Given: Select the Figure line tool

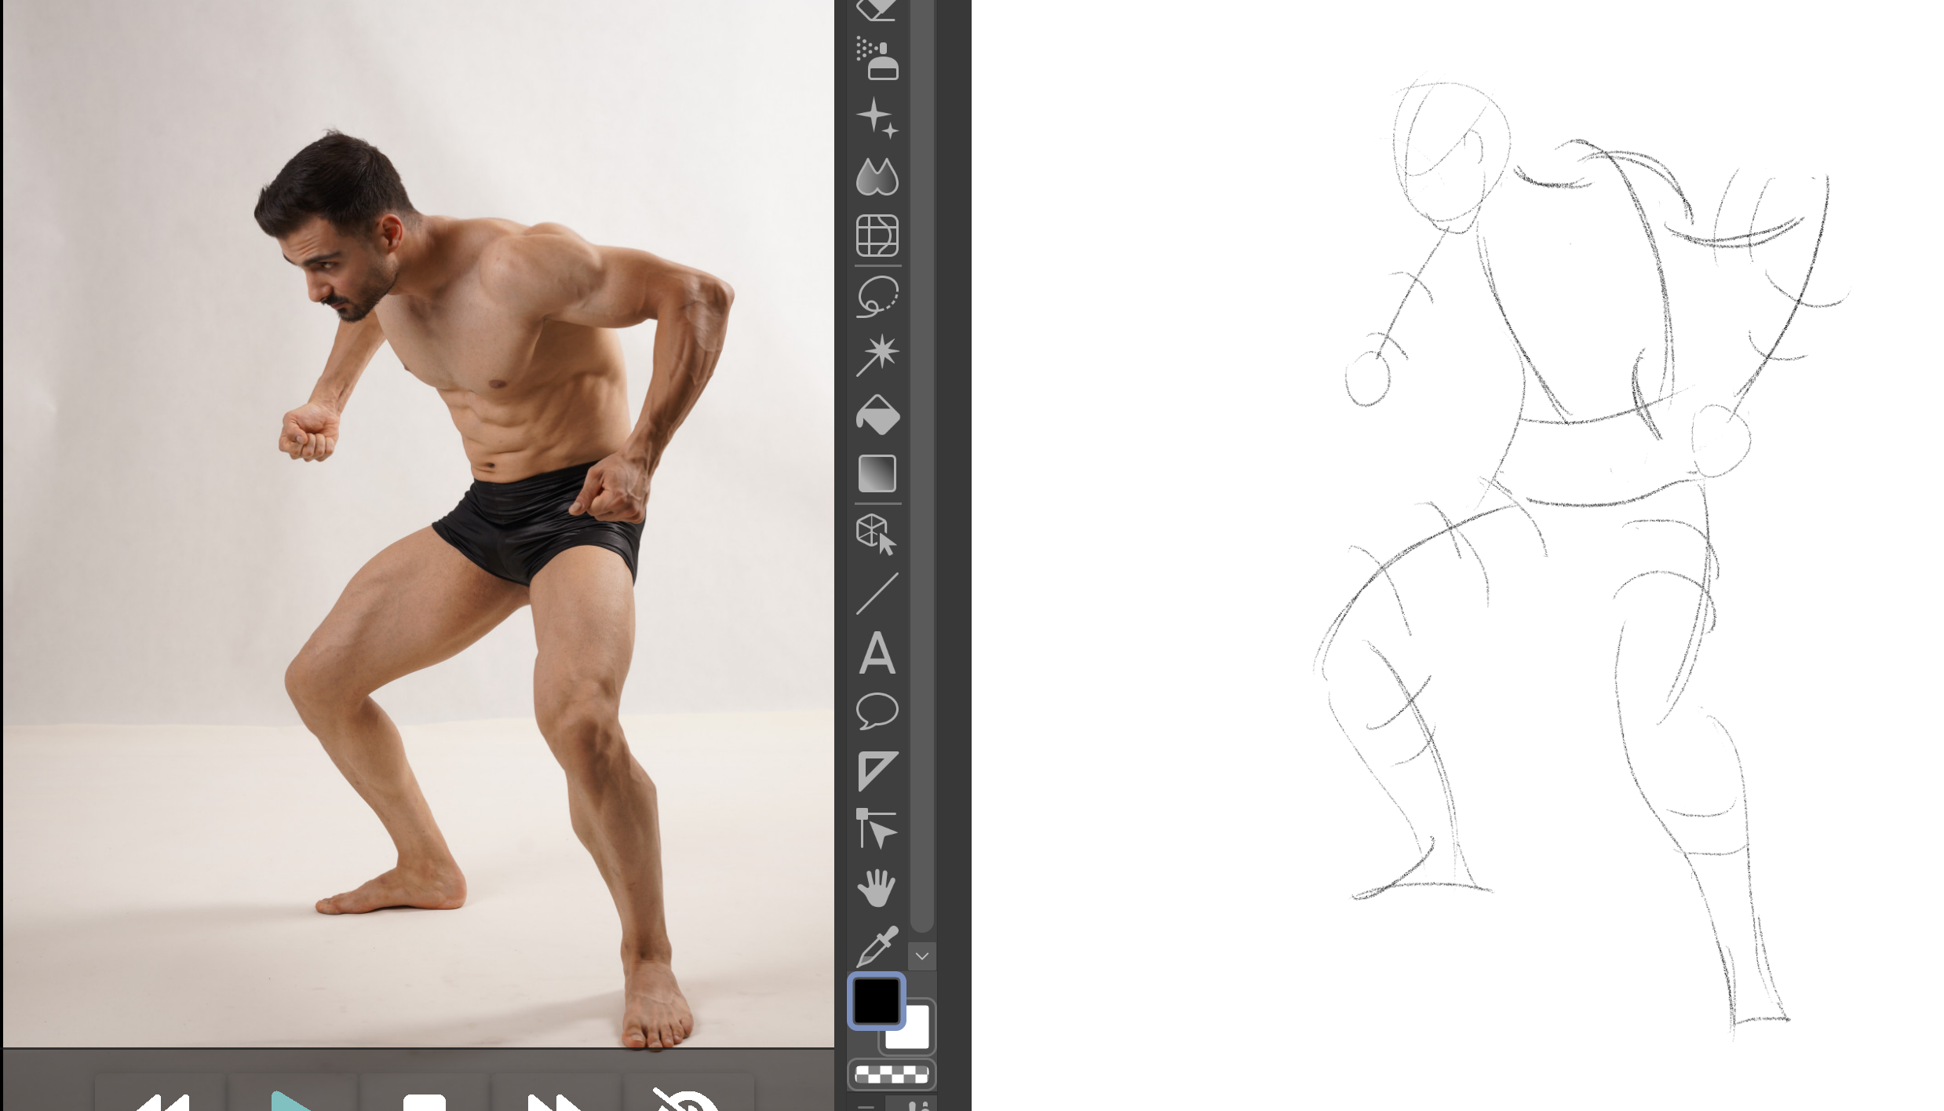Looking at the screenshot, I should pos(877,594).
